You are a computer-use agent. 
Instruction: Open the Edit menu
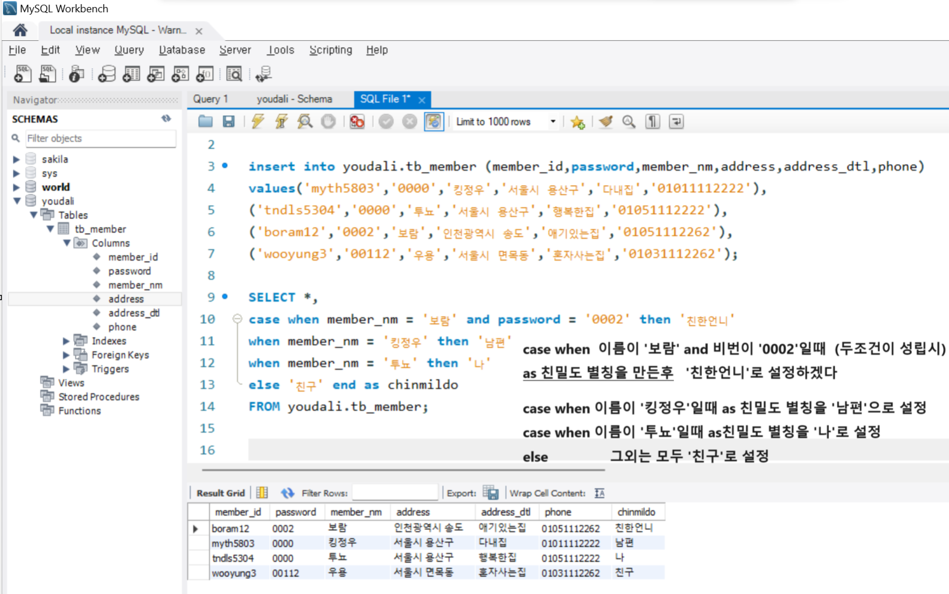pos(50,50)
